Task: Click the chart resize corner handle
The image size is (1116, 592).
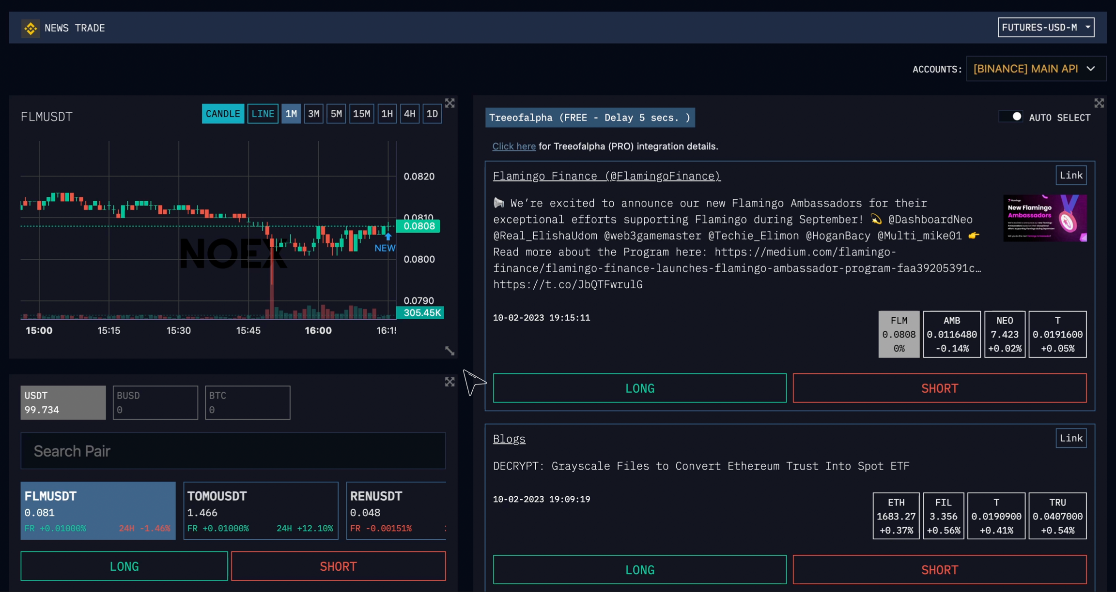Action: tap(450, 351)
